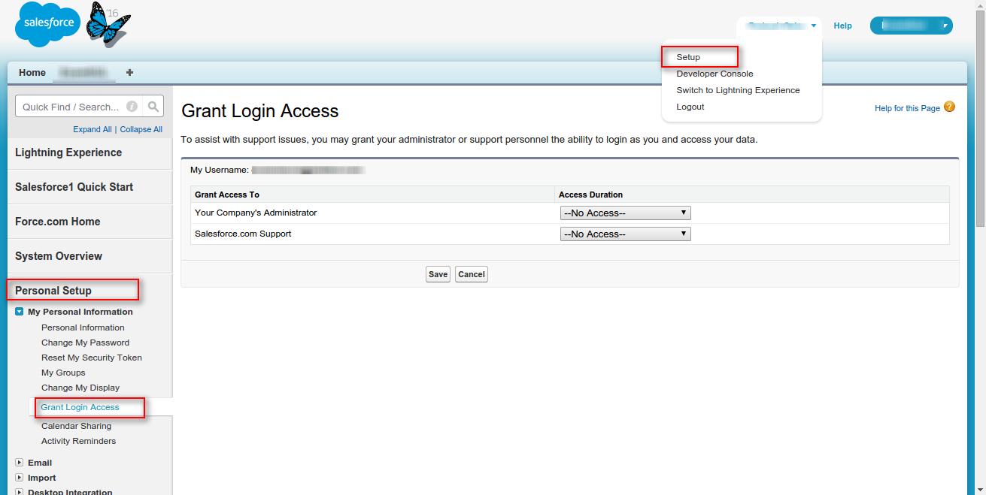
Task: Open the Salesforce.com Support access duration dropdown
Action: 626,234
